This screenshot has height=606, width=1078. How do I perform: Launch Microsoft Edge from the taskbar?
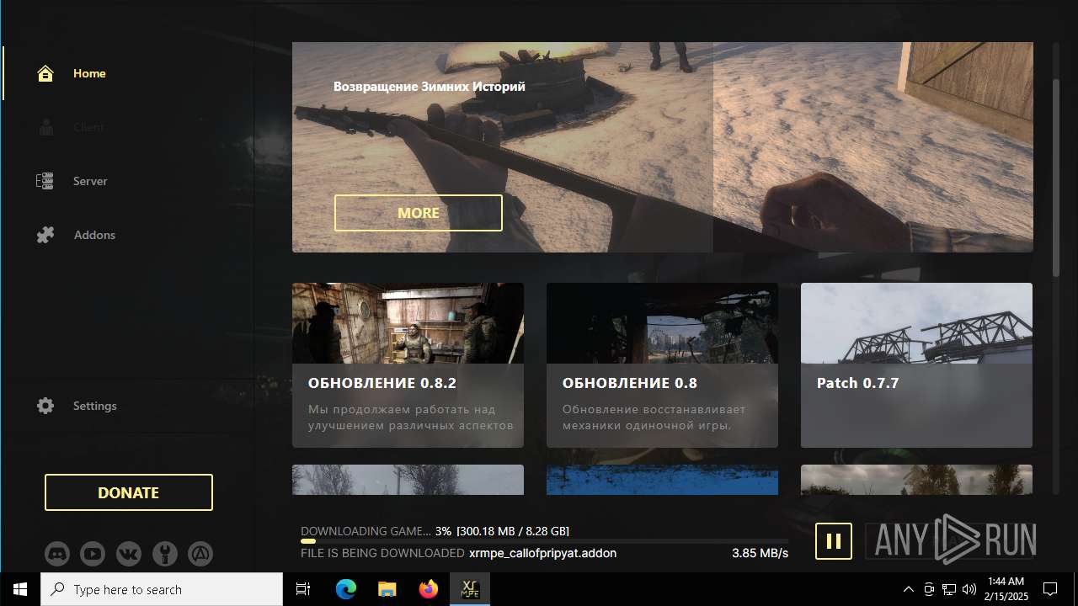[x=346, y=589]
